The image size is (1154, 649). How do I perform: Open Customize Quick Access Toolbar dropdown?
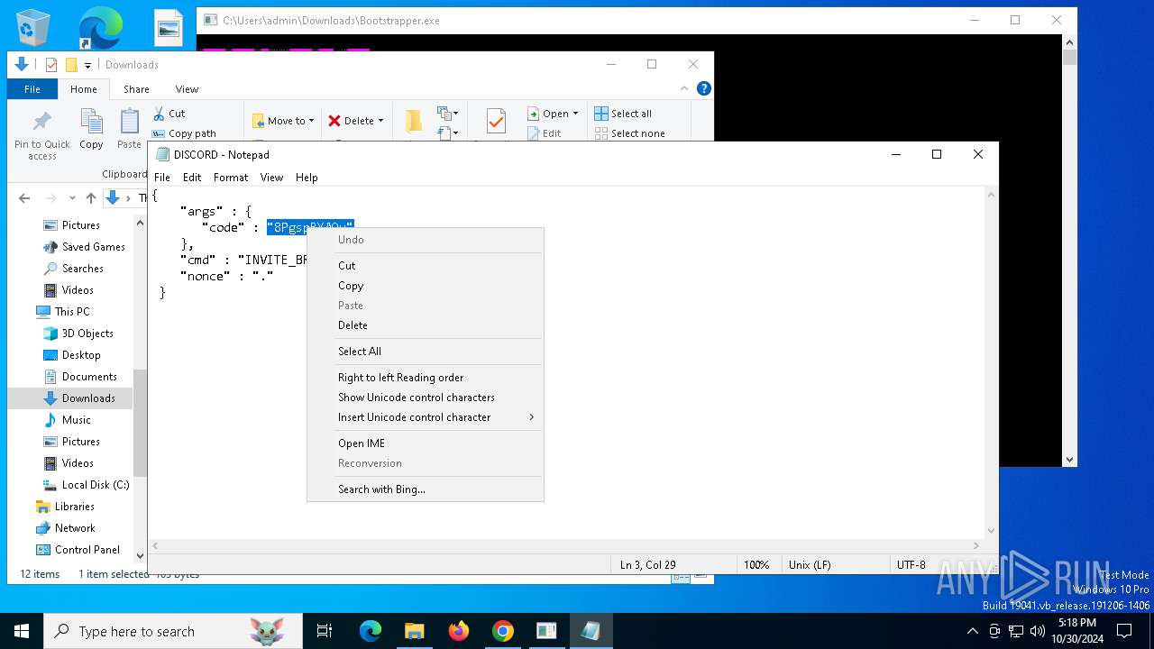pos(87,65)
